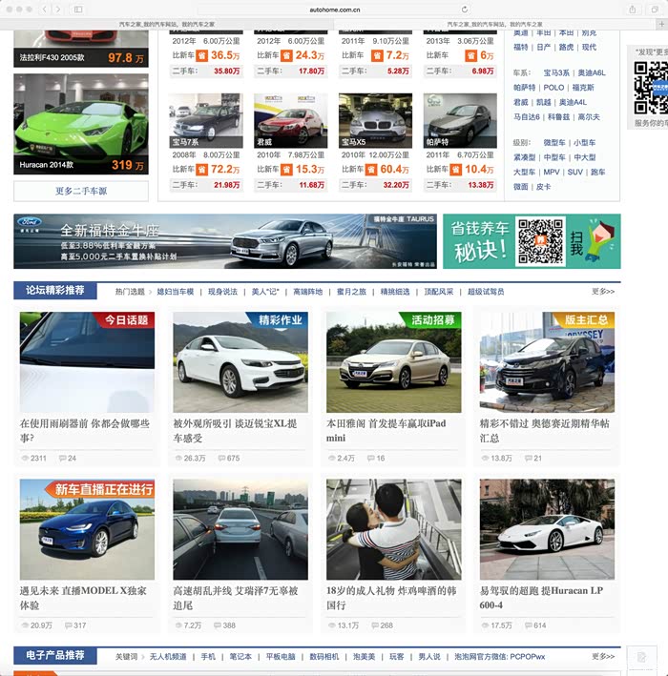Filter by 奥迪A6L car series

click(592, 73)
